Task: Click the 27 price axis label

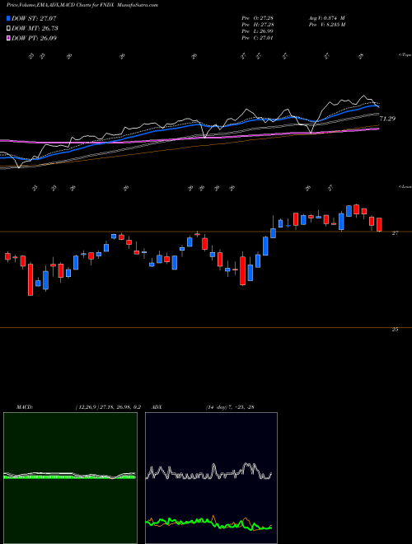Action: coord(395,233)
